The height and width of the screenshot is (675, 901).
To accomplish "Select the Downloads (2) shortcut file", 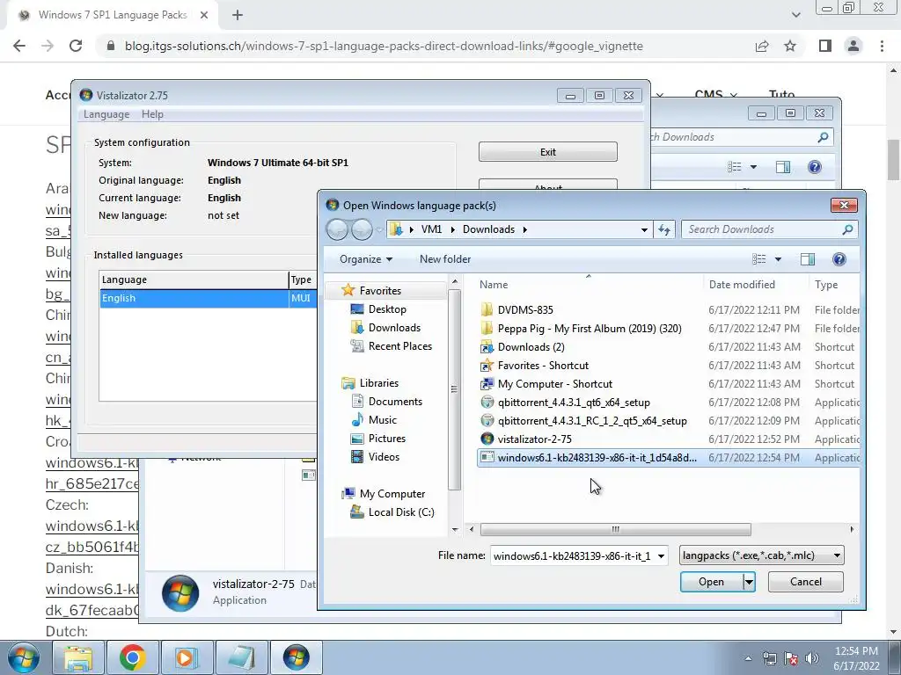I will 531,347.
